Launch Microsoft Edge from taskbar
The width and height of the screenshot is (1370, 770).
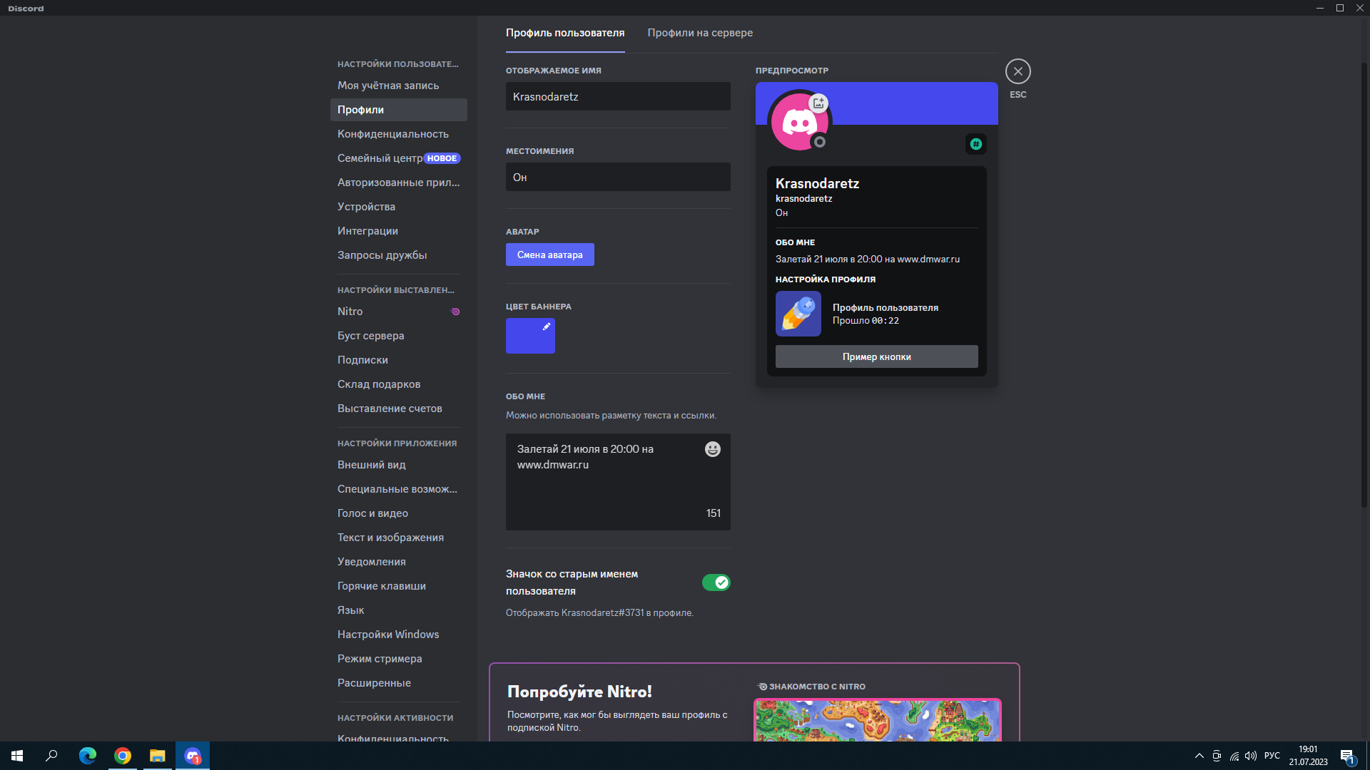click(87, 756)
